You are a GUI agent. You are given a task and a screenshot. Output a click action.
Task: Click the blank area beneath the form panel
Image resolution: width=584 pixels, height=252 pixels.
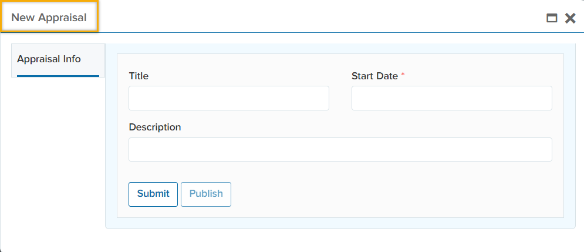(x=340, y=240)
